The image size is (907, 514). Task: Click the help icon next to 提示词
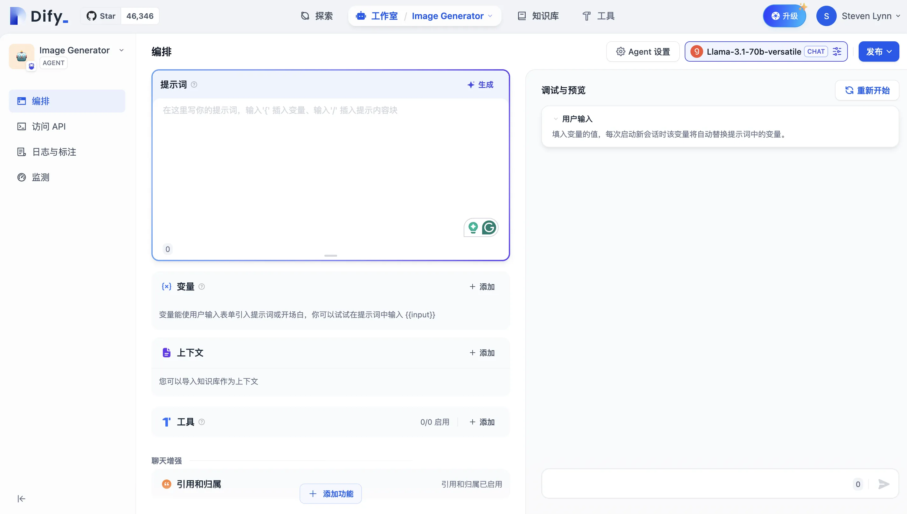tap(194, 85)
